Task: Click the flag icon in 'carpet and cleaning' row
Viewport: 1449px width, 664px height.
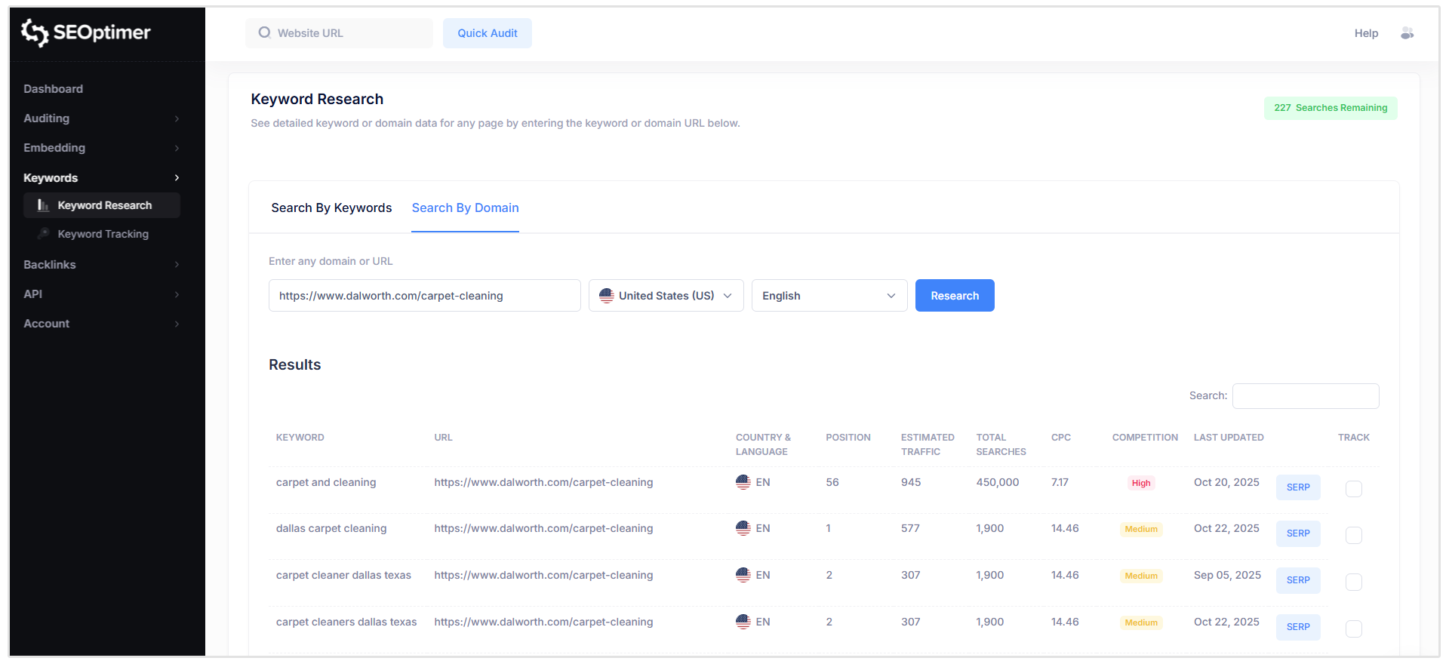Action: [x=743, y=482]
